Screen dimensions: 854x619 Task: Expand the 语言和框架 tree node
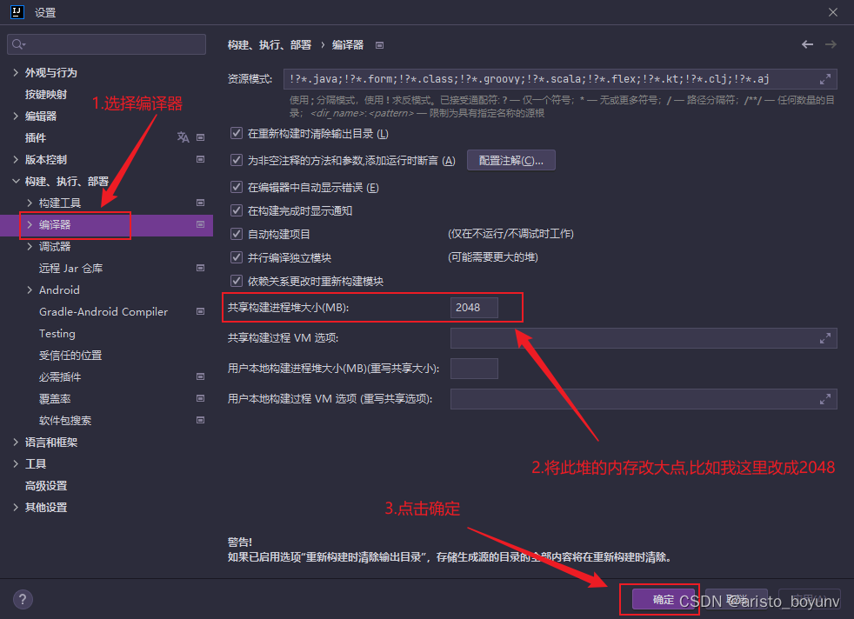(x=16, y=443)
